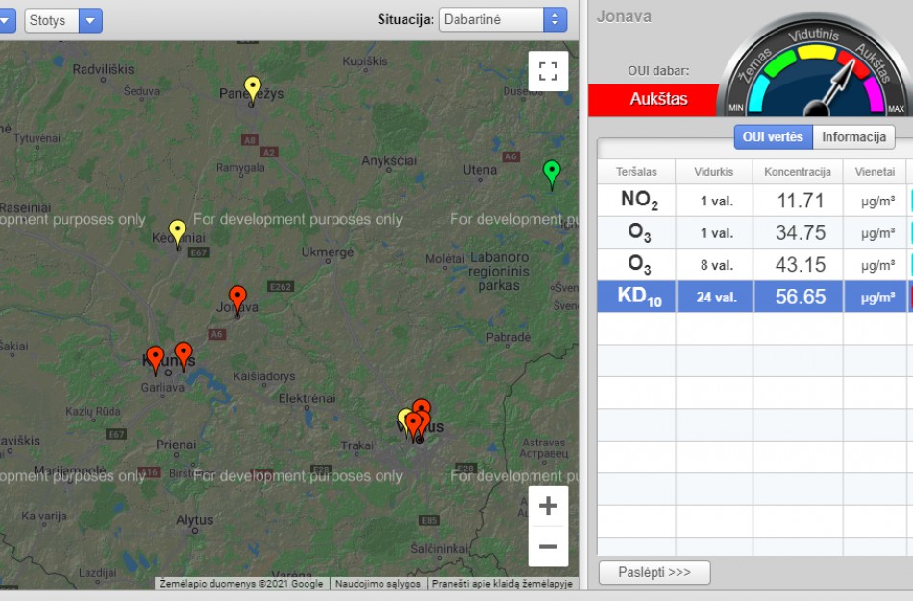The image size is (913, 601).
Task: Select the right red marker at Kaunas
Action: pos(184,354)
